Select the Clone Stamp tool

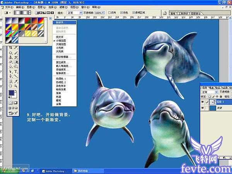(x=10, y=57)
